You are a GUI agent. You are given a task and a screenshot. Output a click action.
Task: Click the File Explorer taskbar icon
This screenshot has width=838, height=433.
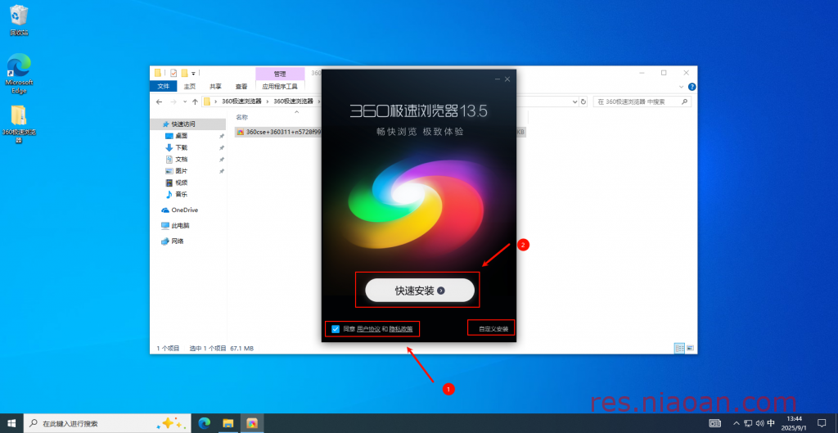click(228, 423)
